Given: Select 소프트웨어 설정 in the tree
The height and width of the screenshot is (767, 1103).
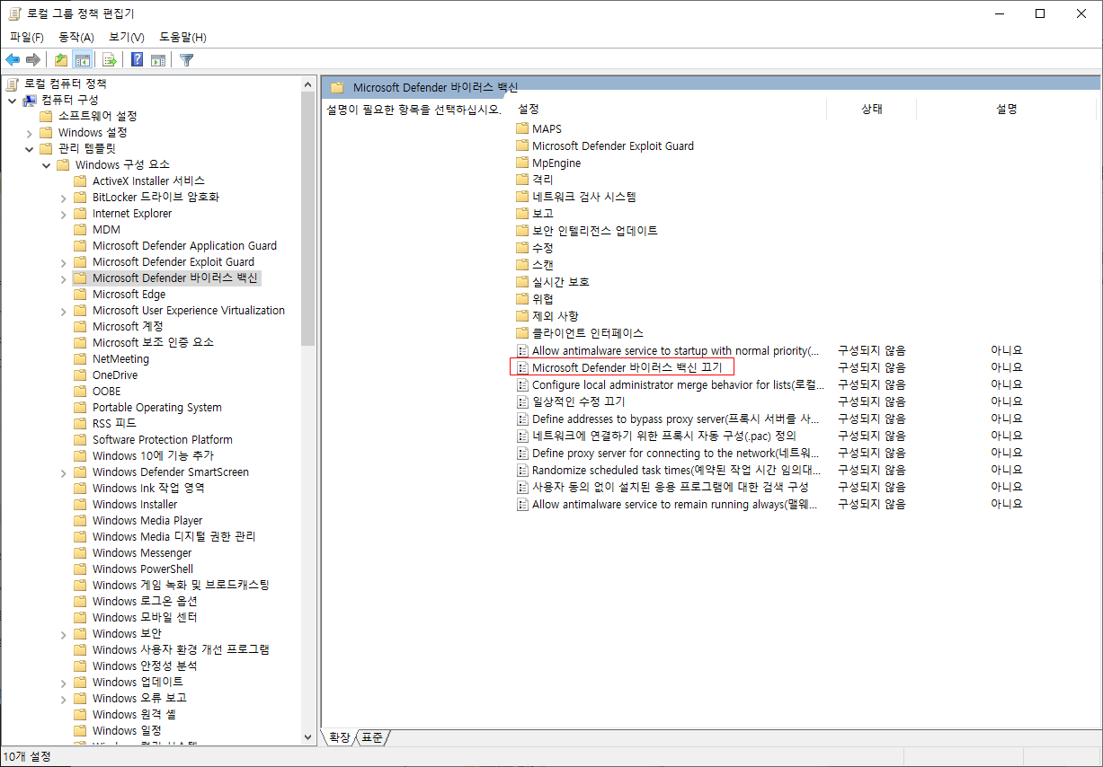Looking at the screenshot, I should tap(98, 116).
